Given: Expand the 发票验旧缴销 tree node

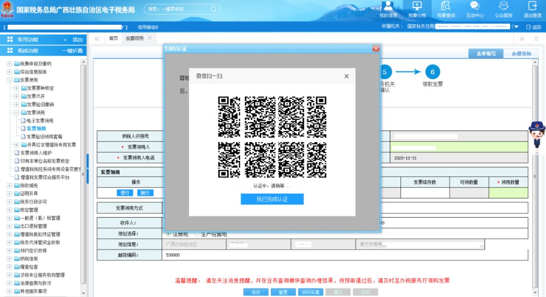Looking at the screenshot, I should [16, 104].
